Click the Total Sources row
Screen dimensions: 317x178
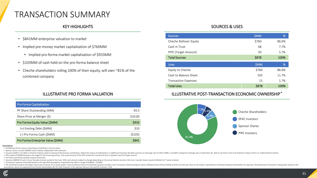(x=227, y=57)
